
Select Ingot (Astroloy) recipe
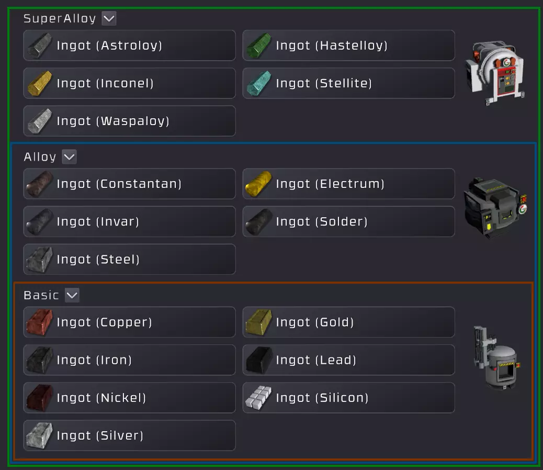click(x=130, y=46)
